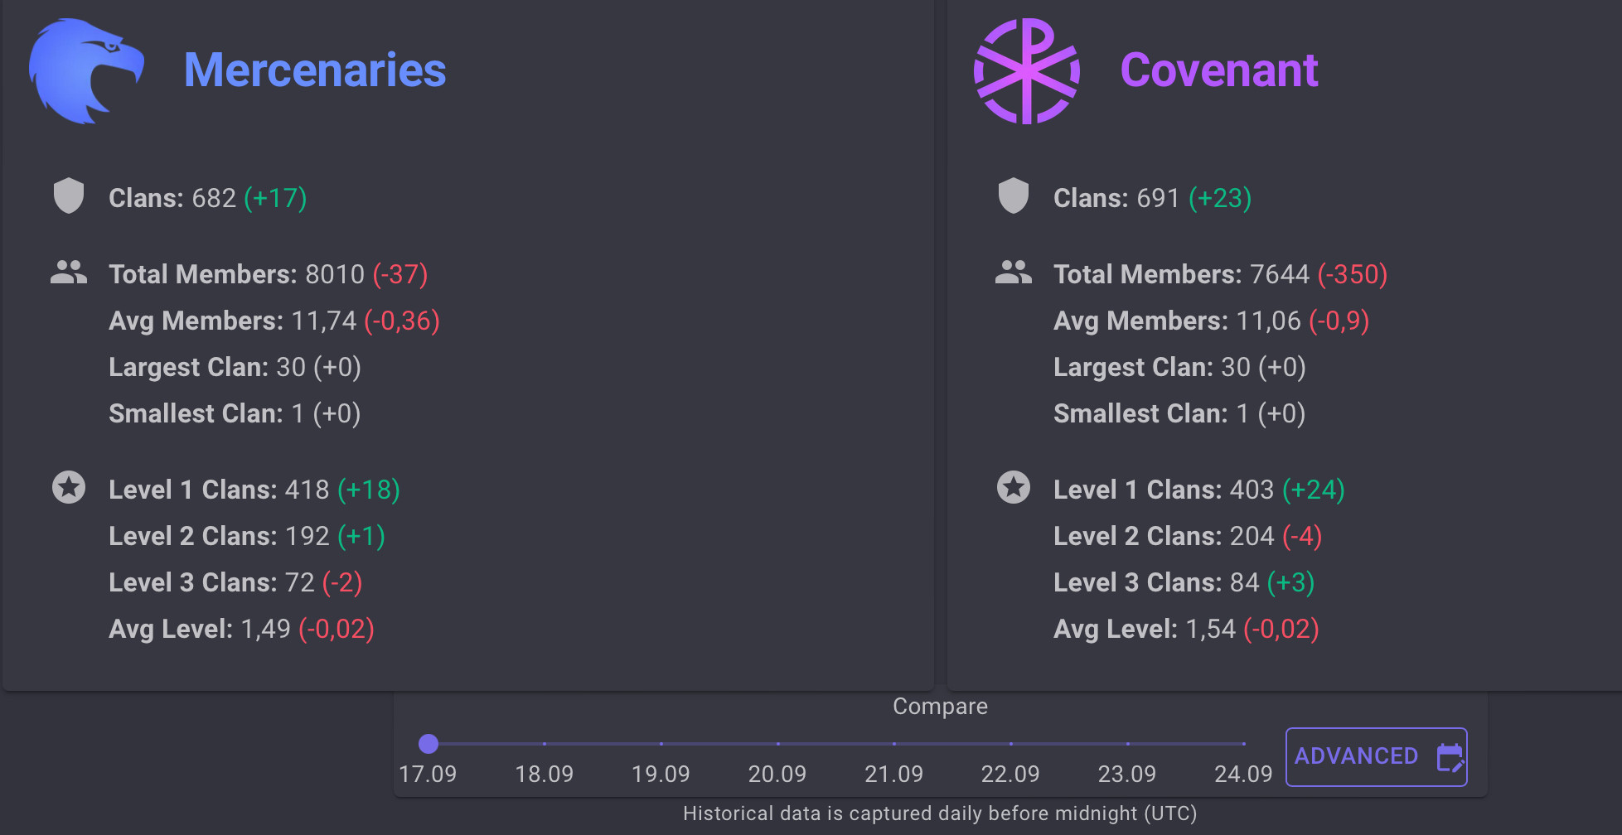Click the Mercenaries eagle logo
The image size is (1622, 835).
pyautogui.click(x=85, y=70)
